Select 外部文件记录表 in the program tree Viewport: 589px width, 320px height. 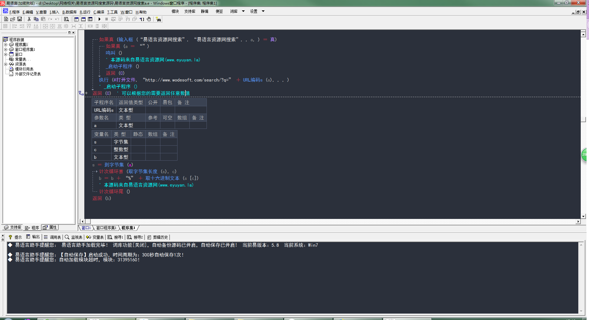(28, 74)
